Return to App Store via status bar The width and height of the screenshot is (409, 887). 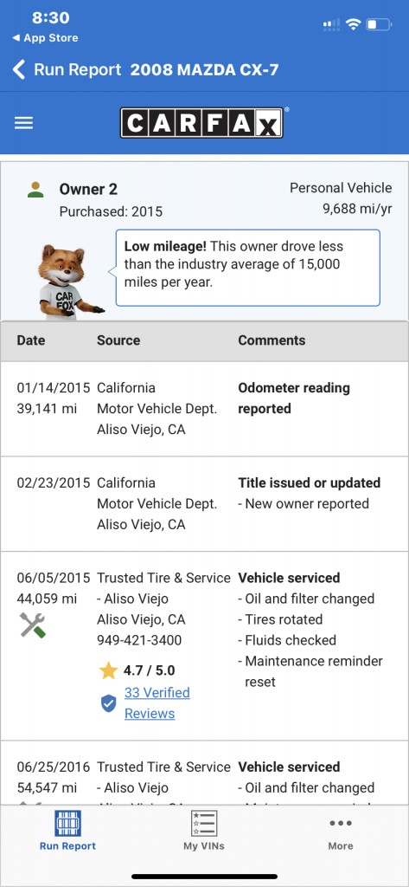[x=45, y=38]
